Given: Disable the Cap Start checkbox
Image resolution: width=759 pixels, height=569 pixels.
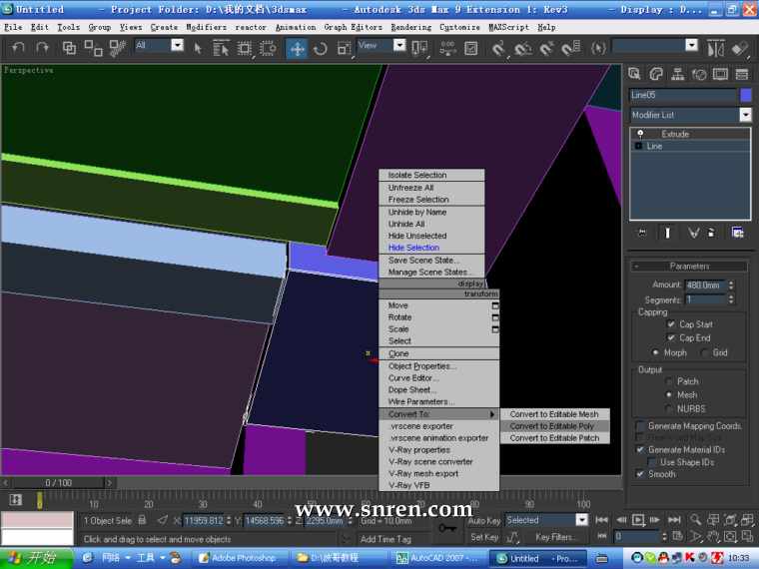Looking at the screenshot, I should click(671, 324).
